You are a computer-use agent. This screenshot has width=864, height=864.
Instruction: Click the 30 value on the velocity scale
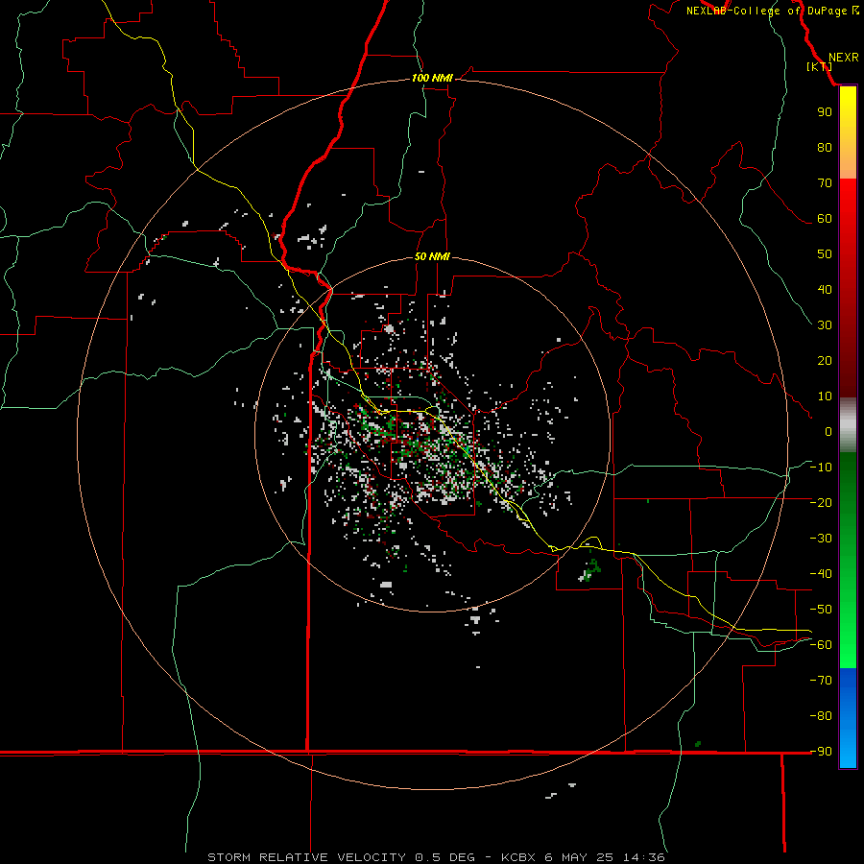click(825, 325)
